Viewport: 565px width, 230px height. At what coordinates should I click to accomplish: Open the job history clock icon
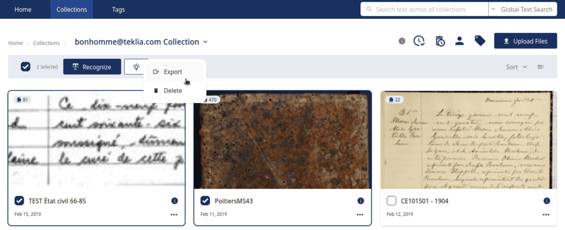coord(419,41)
